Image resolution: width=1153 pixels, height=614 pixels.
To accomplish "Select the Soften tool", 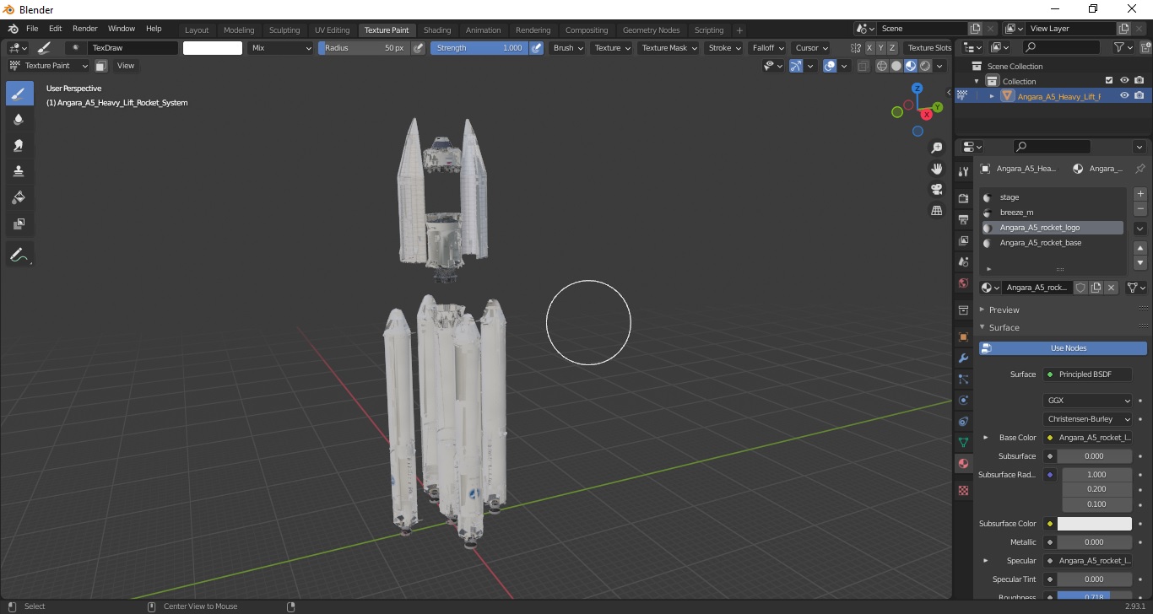I will pos(19,120).
